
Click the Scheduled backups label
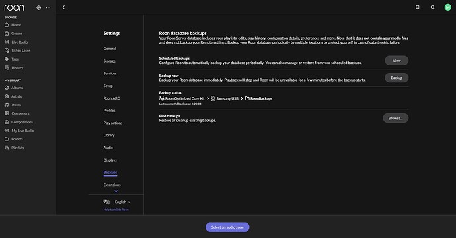coord(174,59)
